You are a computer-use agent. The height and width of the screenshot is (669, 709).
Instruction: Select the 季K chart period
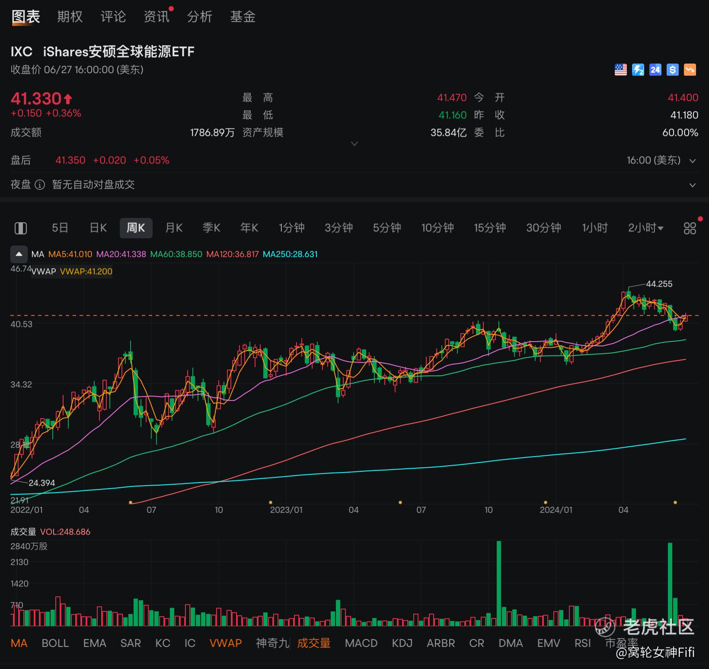[211, 228]
